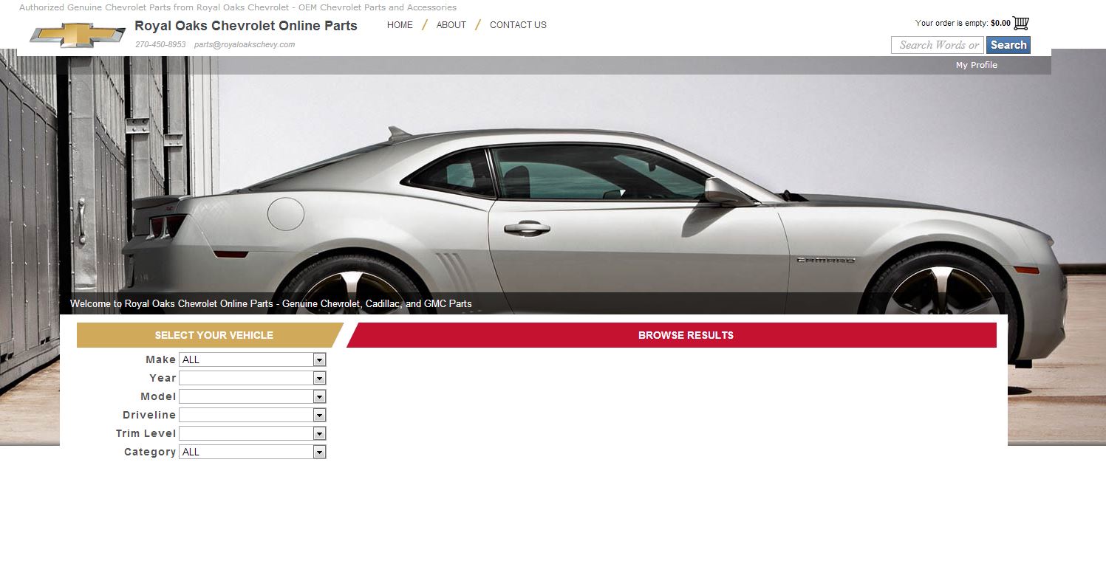Screen dimensions: 1106x575
Task: Focus the Search Words input field
Action: pyautogui.click(x=937, y=45)
